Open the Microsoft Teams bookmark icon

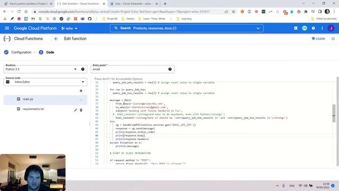(x=83, y=19)
